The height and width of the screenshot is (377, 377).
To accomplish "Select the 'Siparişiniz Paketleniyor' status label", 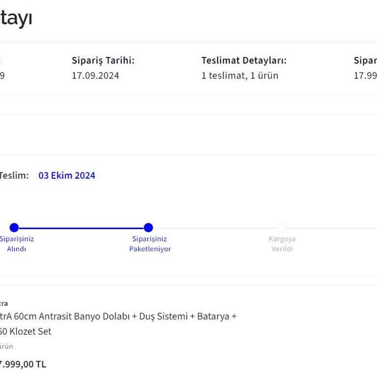I will coord(150,244).
